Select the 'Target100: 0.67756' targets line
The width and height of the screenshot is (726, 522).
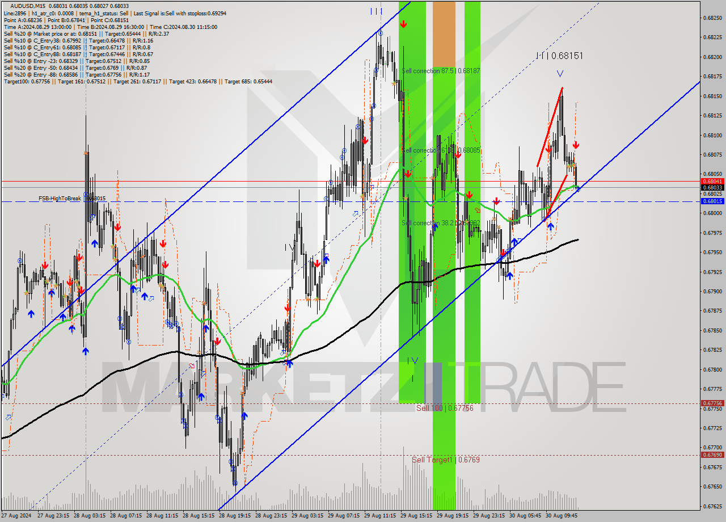[x=138, y=81]
